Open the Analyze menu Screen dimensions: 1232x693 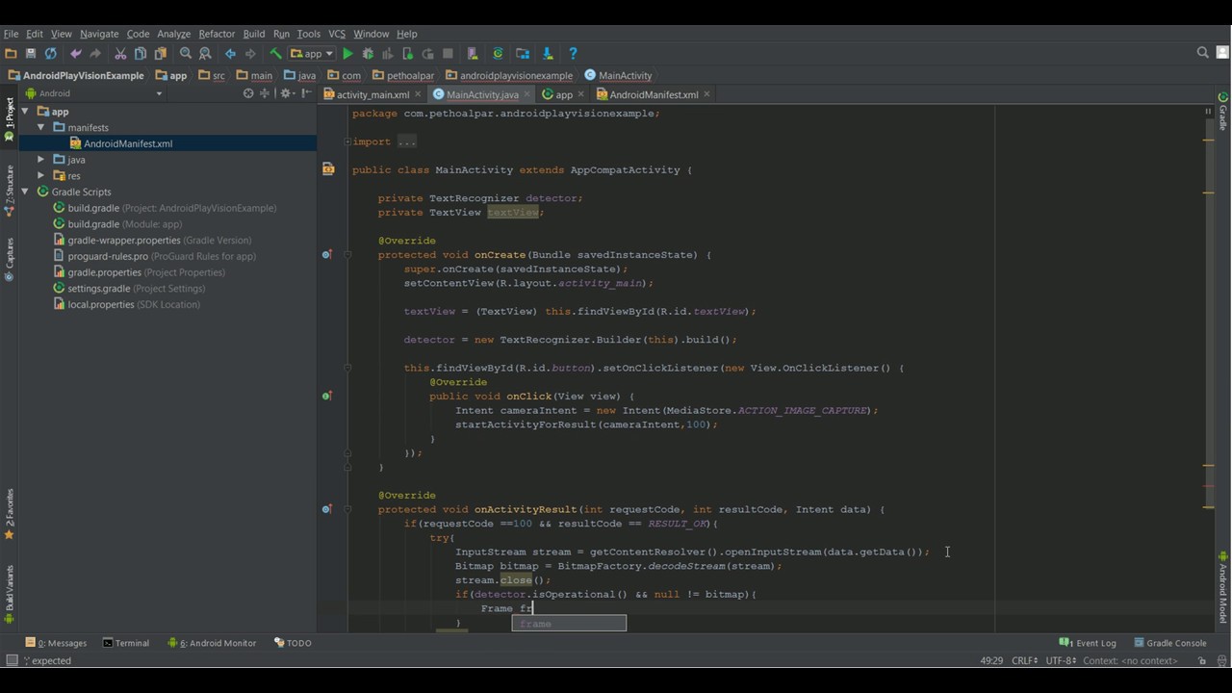(174, 34)
